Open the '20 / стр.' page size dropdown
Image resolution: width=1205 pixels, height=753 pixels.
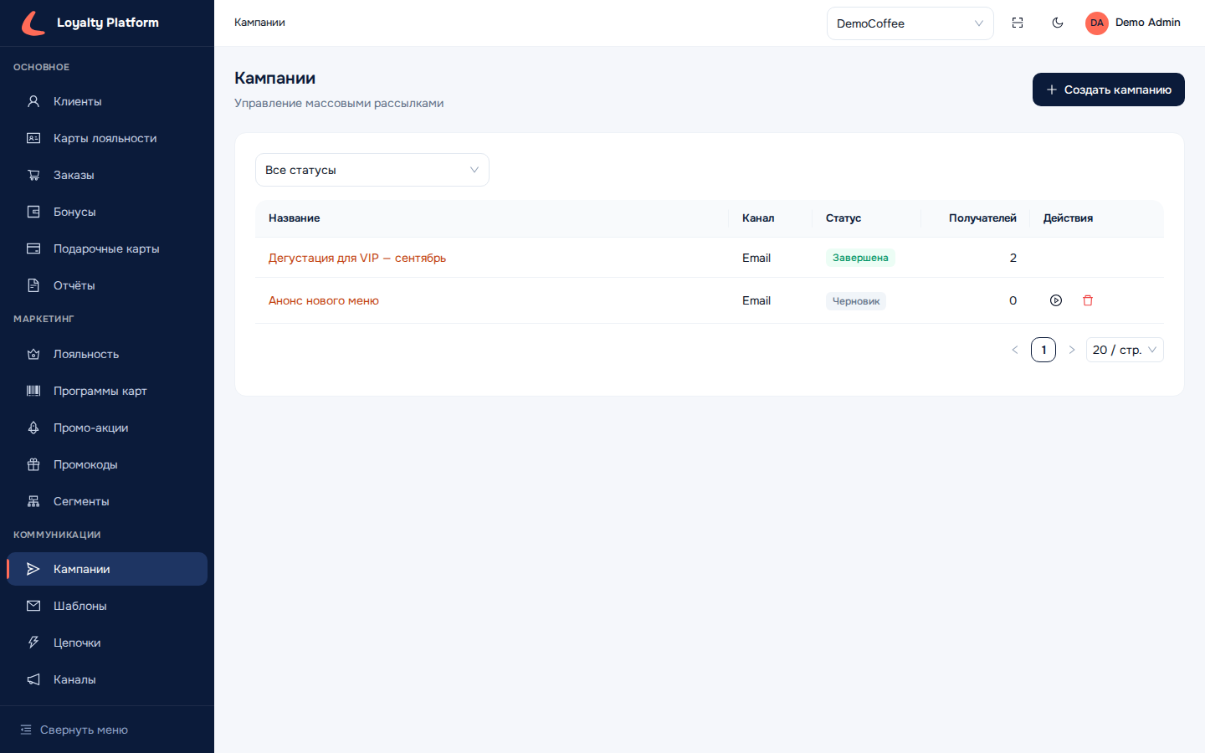tap(1125, 350)
